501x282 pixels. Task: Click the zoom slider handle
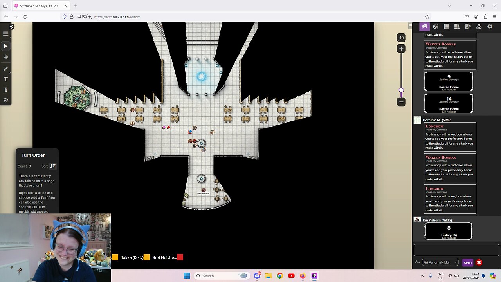401,90
